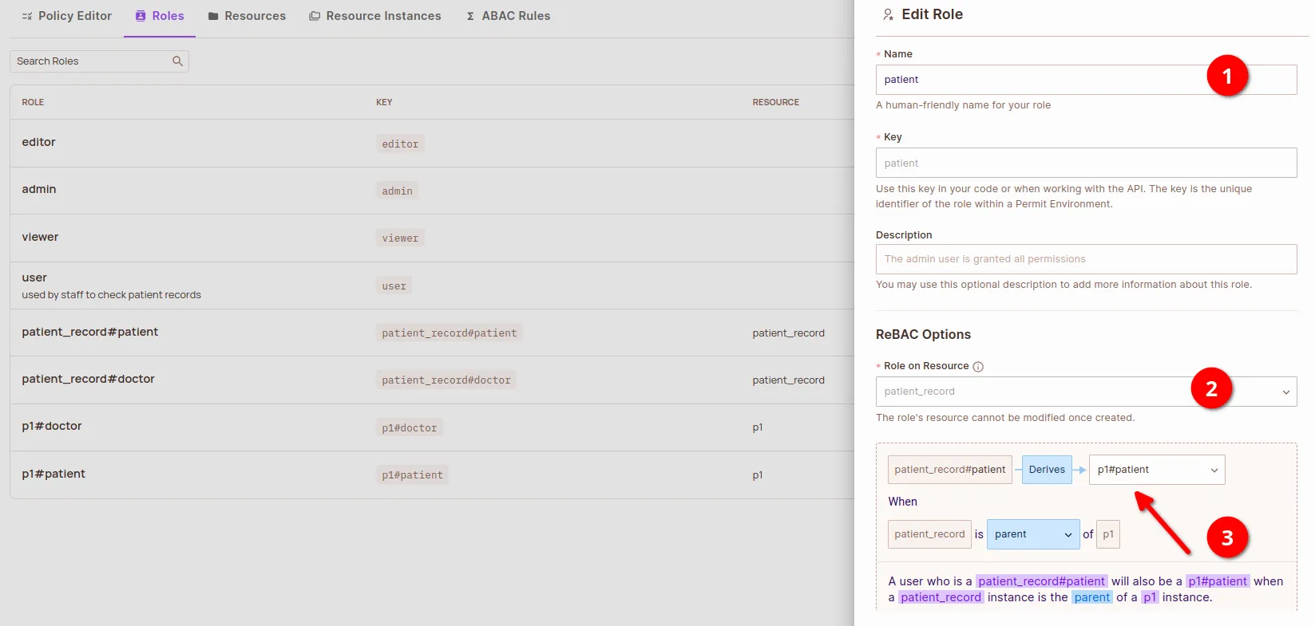1315x626 pixels.
Task: Click the info icon beside Role on Resource
Action: [978, 367]
